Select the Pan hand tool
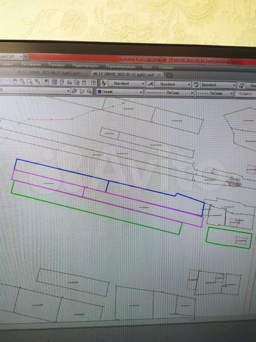This screenshot has height=342, width=256. 15,82
